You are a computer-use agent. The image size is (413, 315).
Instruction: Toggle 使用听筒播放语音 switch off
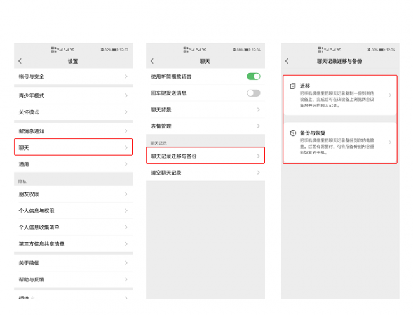click(254, 77)
